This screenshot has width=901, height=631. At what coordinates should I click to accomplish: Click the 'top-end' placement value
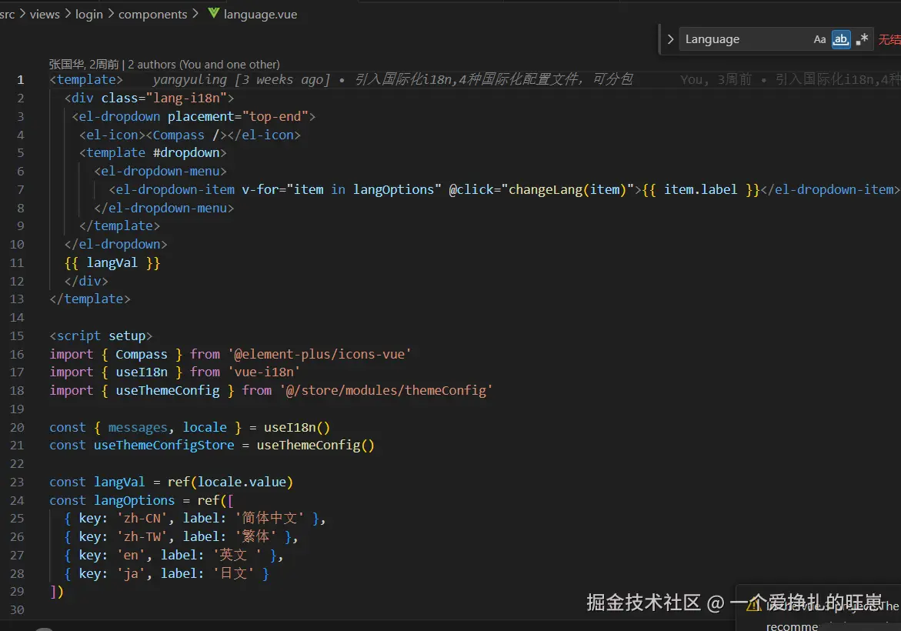[x=275, y=117]
